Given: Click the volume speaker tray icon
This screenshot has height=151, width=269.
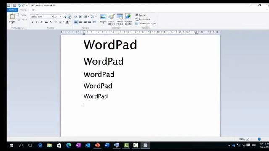Looking at the screenshot, I should point(243,146).
